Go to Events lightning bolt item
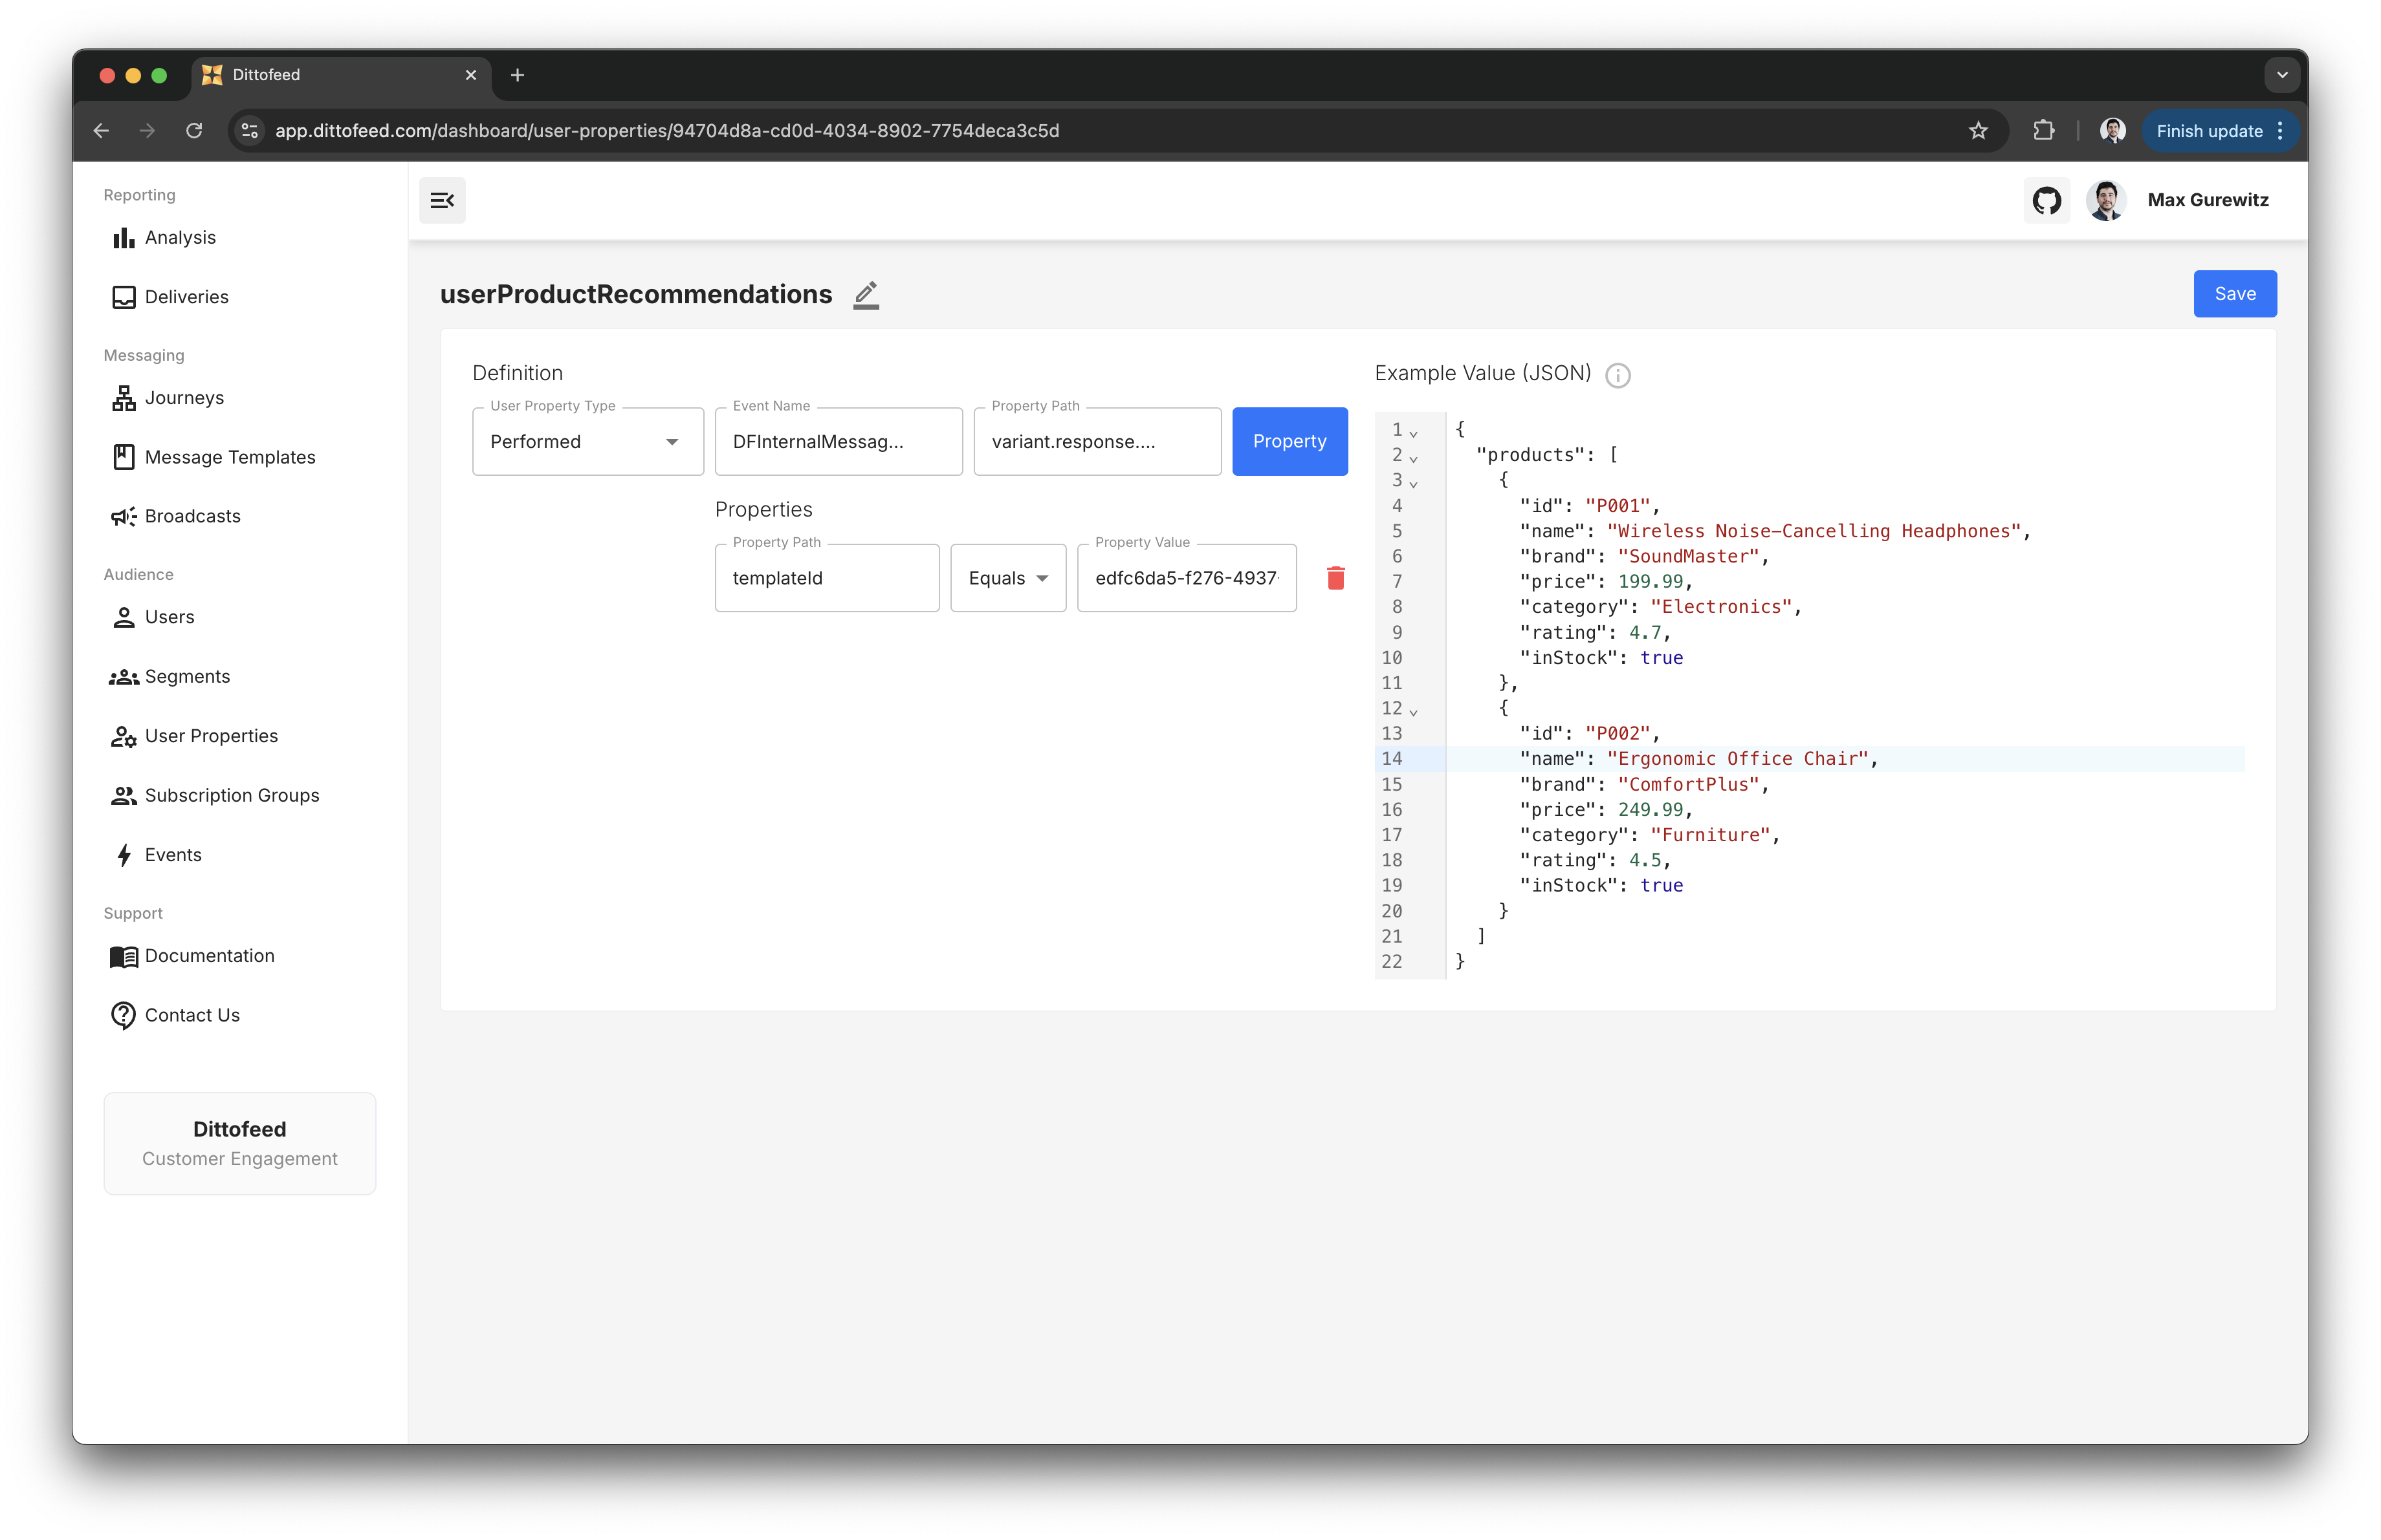The height and width of the screenshot is (1540, 2381). click(x=172, y=855)
